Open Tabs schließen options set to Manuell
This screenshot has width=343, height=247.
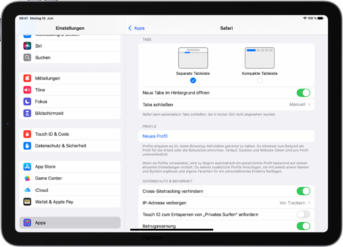coord(299,104)
